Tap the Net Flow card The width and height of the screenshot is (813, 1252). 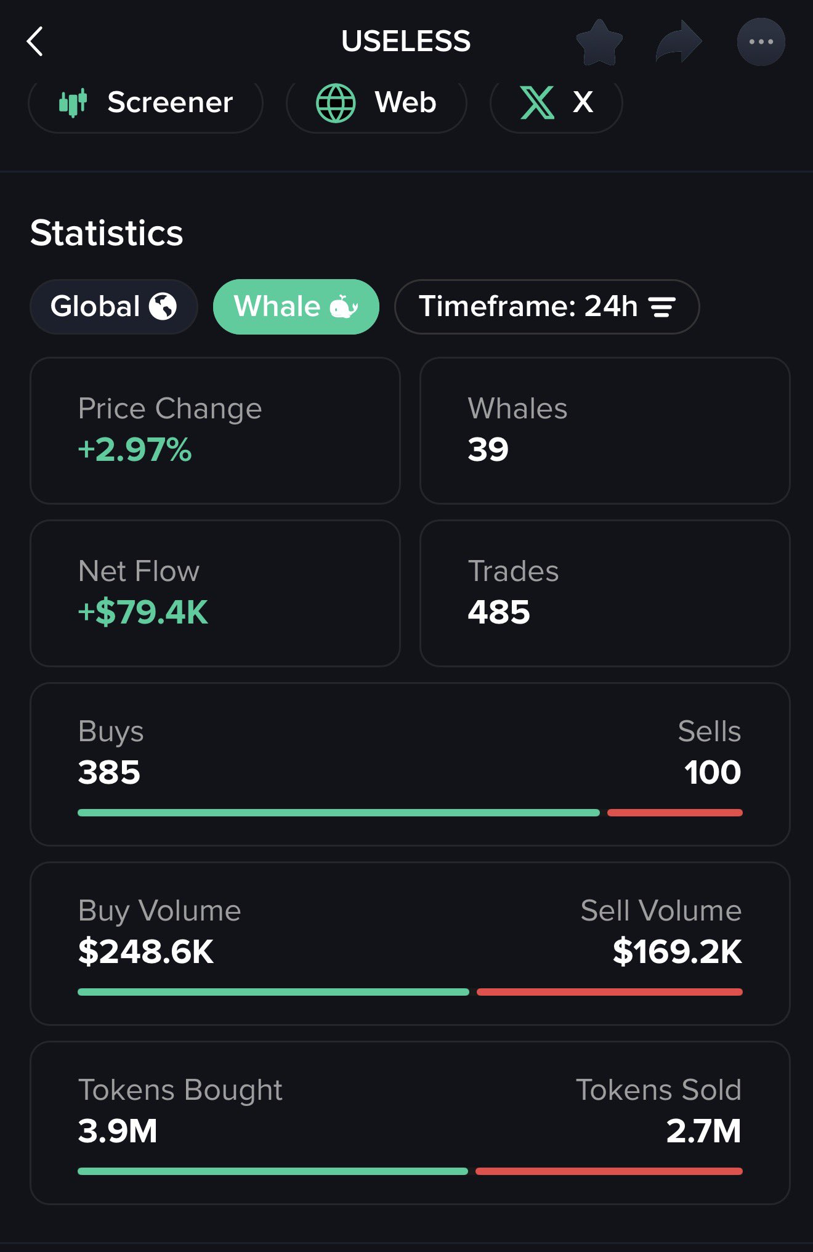click(215, 593)
